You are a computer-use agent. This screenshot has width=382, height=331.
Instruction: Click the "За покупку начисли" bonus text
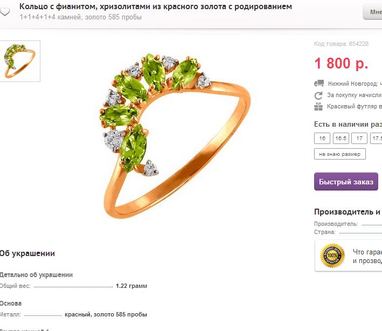[355, 95]
